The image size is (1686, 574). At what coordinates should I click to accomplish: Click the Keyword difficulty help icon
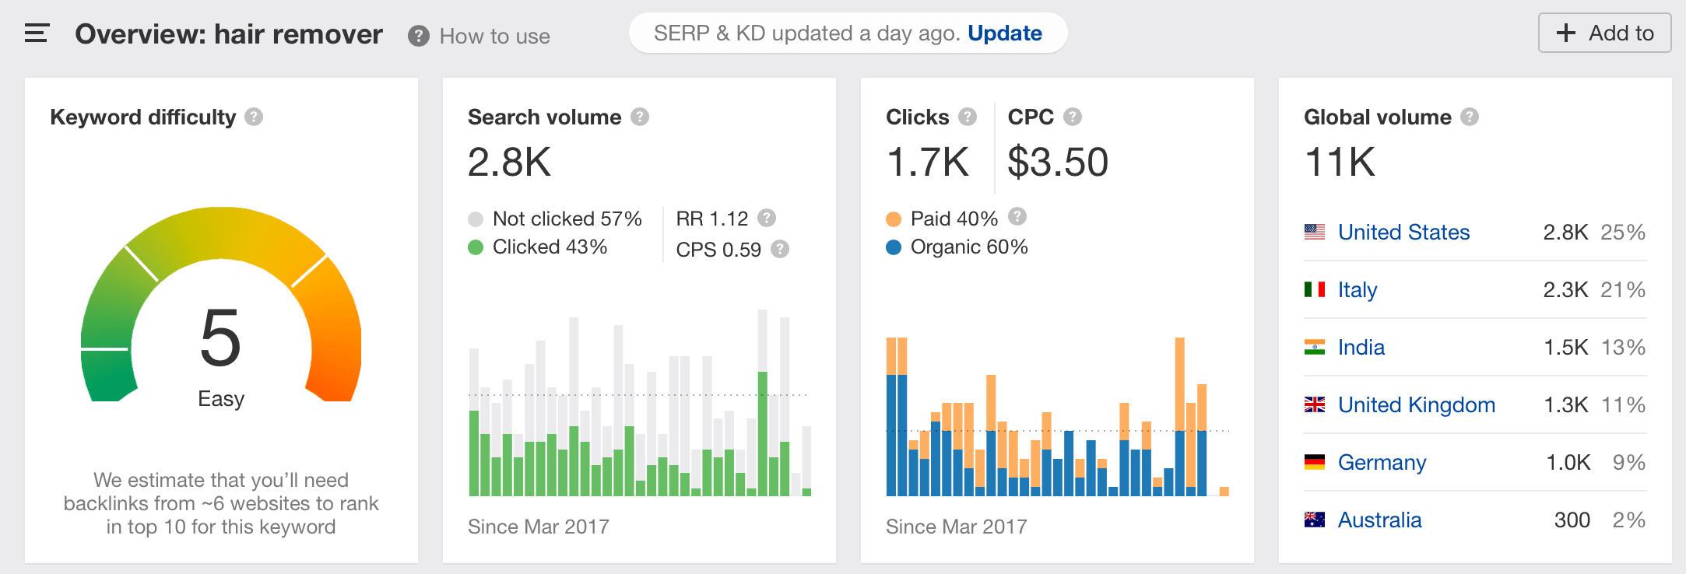click(x=254, y=117)
